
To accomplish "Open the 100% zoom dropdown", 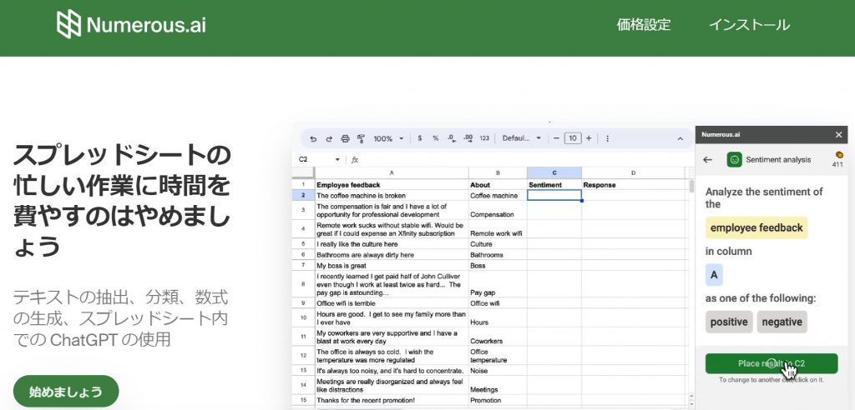I will click(x=388, y=138).
